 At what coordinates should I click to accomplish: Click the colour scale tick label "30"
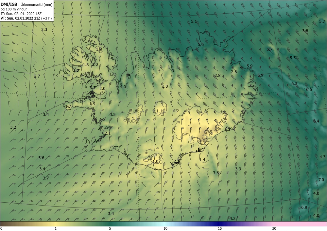click(x=274, y=228)
